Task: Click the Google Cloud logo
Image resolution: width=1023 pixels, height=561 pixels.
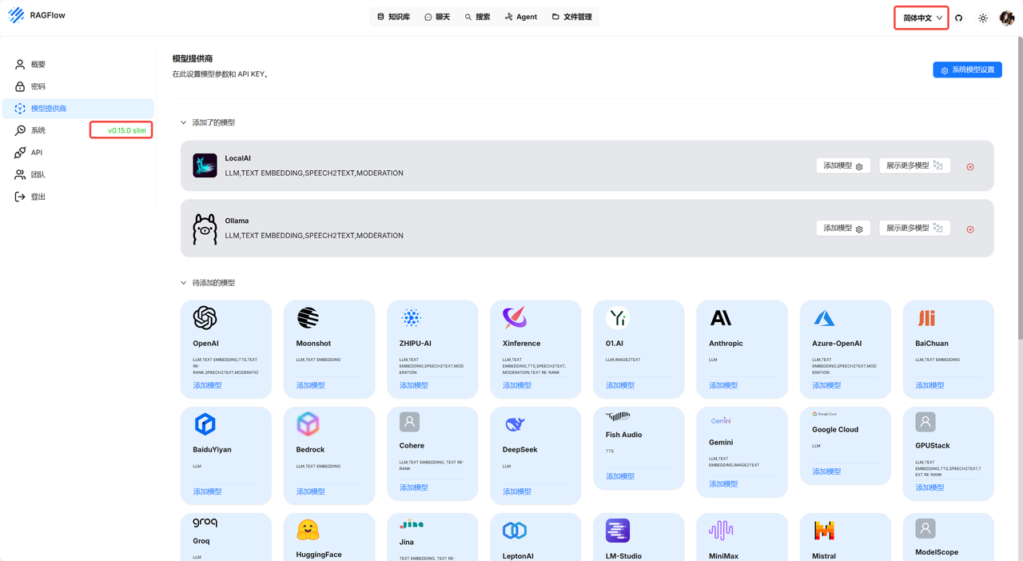Action: point(824,414)
